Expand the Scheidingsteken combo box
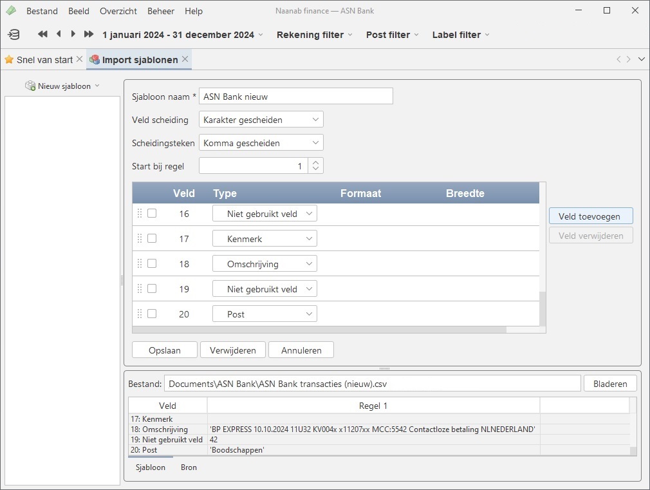Viewport: 650px width, 490px height. pos(261,143)
